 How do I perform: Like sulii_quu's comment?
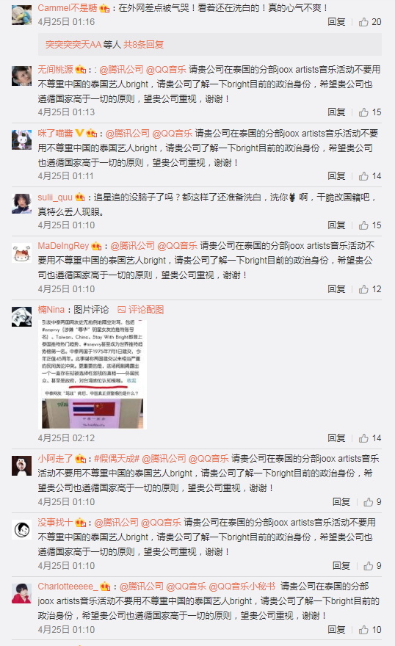[x=369, y=225]
